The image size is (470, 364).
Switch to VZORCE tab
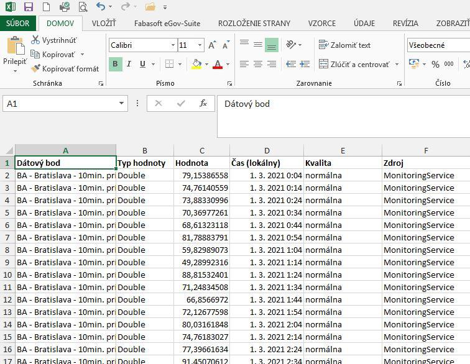322,24
